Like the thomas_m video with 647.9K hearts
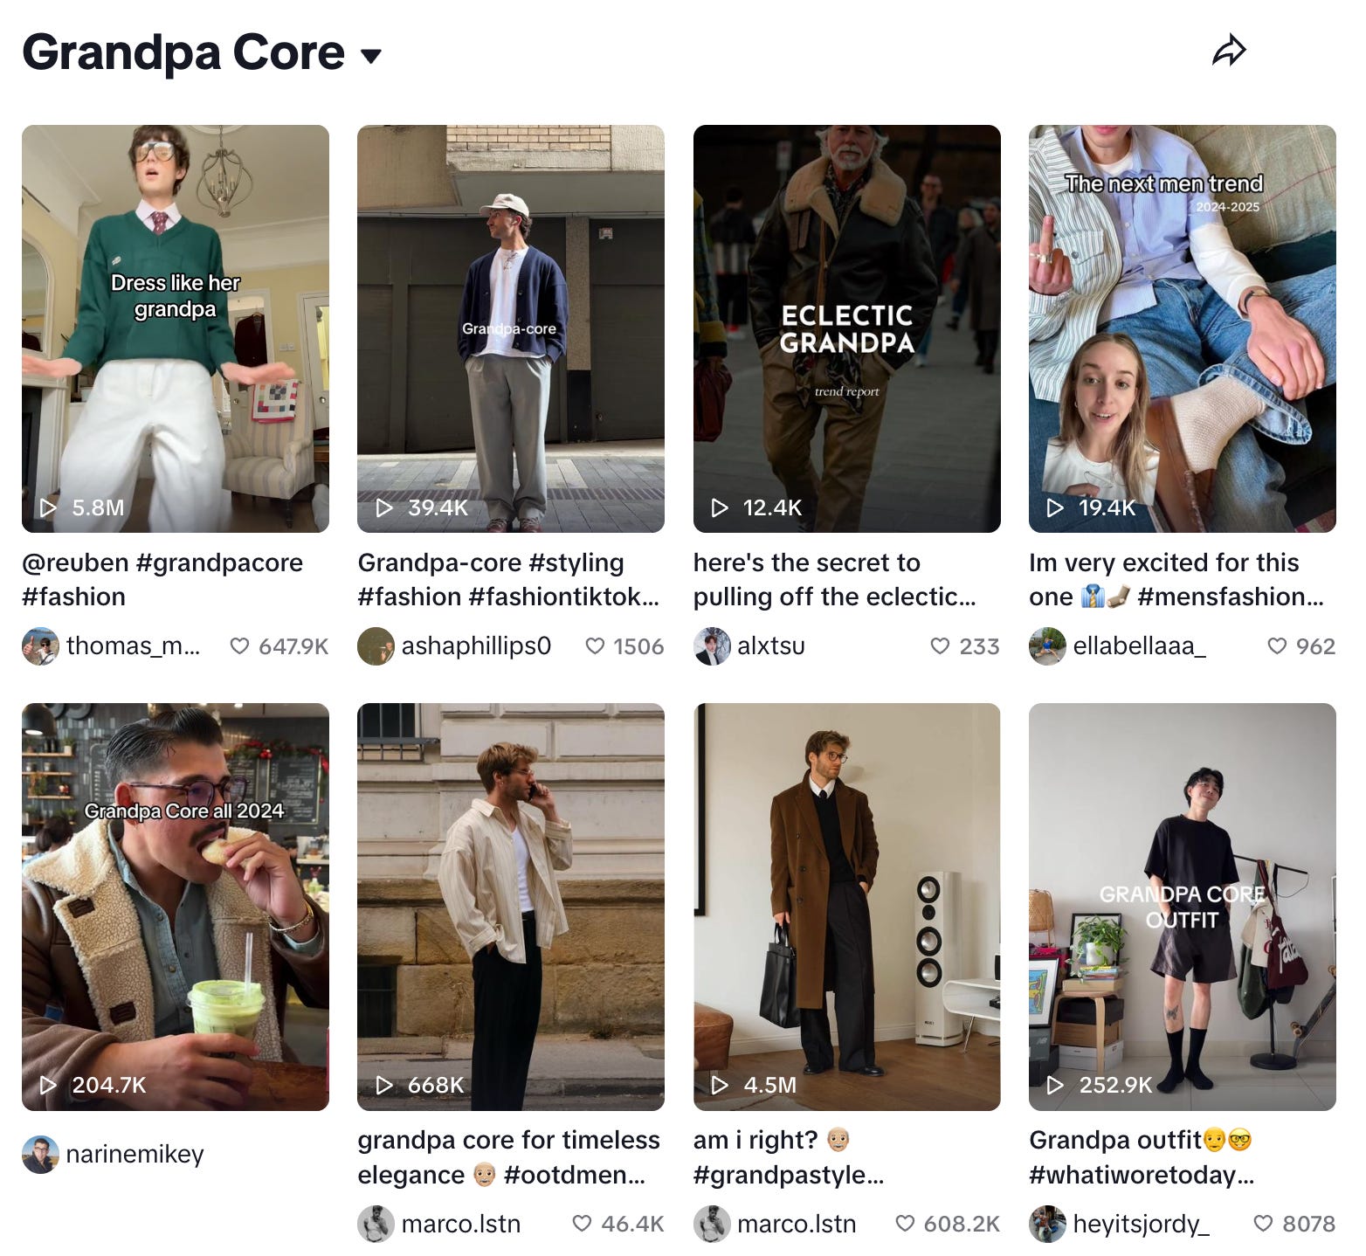This screenshot has height=1256, width=1366. [x=239, y=645]
